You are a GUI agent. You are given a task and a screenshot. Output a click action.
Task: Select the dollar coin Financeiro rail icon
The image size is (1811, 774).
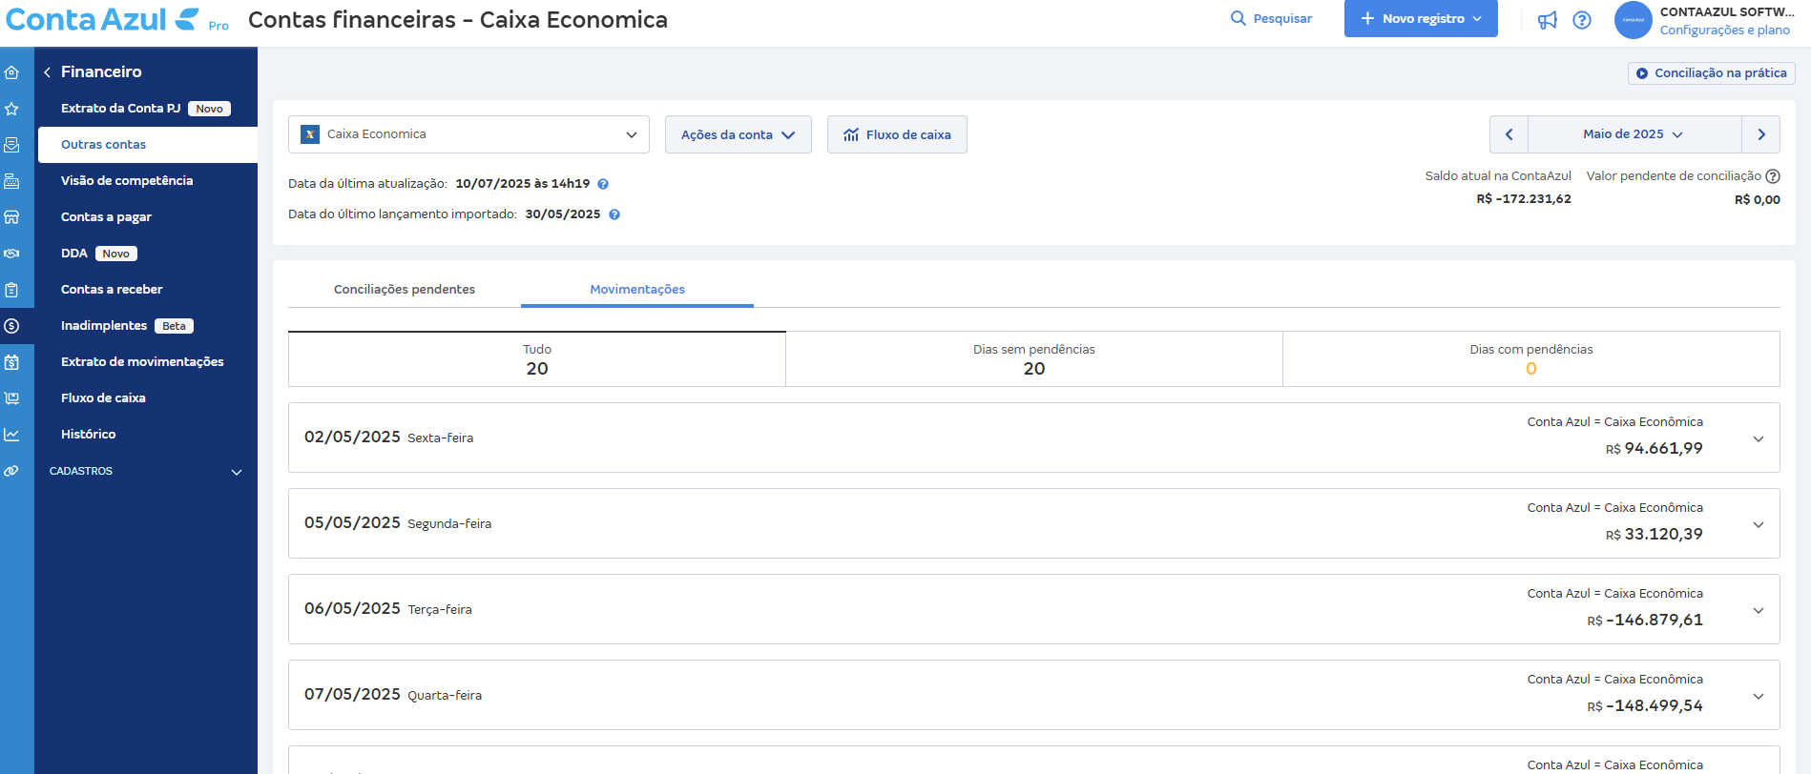click(x=11, y=326)
